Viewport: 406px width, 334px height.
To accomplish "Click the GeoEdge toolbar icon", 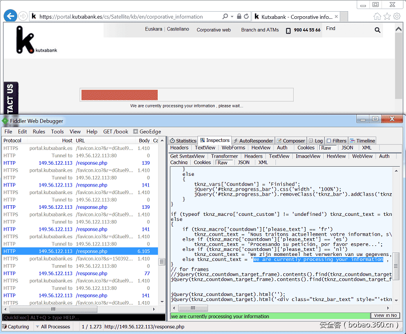I will click(x=136, y=132).
